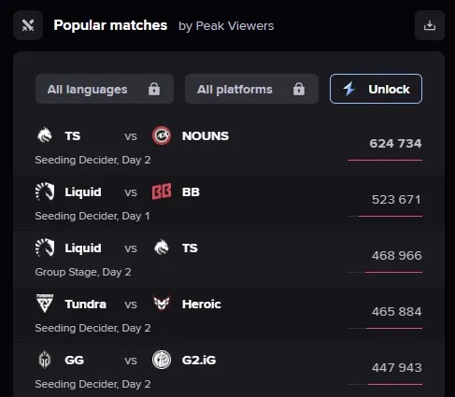
Task: Click the Gaimin Gladiators GG logo
Action: (x=45, y=360)
